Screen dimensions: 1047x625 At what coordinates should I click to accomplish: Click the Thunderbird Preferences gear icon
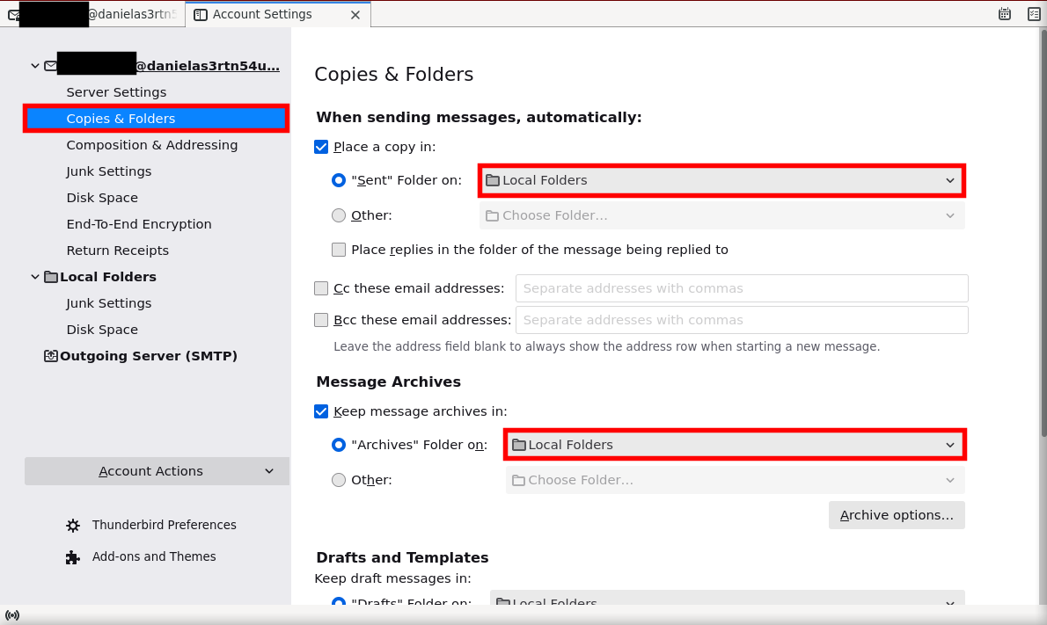click(x=73, y=526)
